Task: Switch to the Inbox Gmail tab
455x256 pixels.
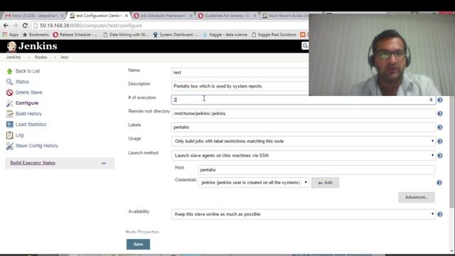Action: [x=34, y=16]
